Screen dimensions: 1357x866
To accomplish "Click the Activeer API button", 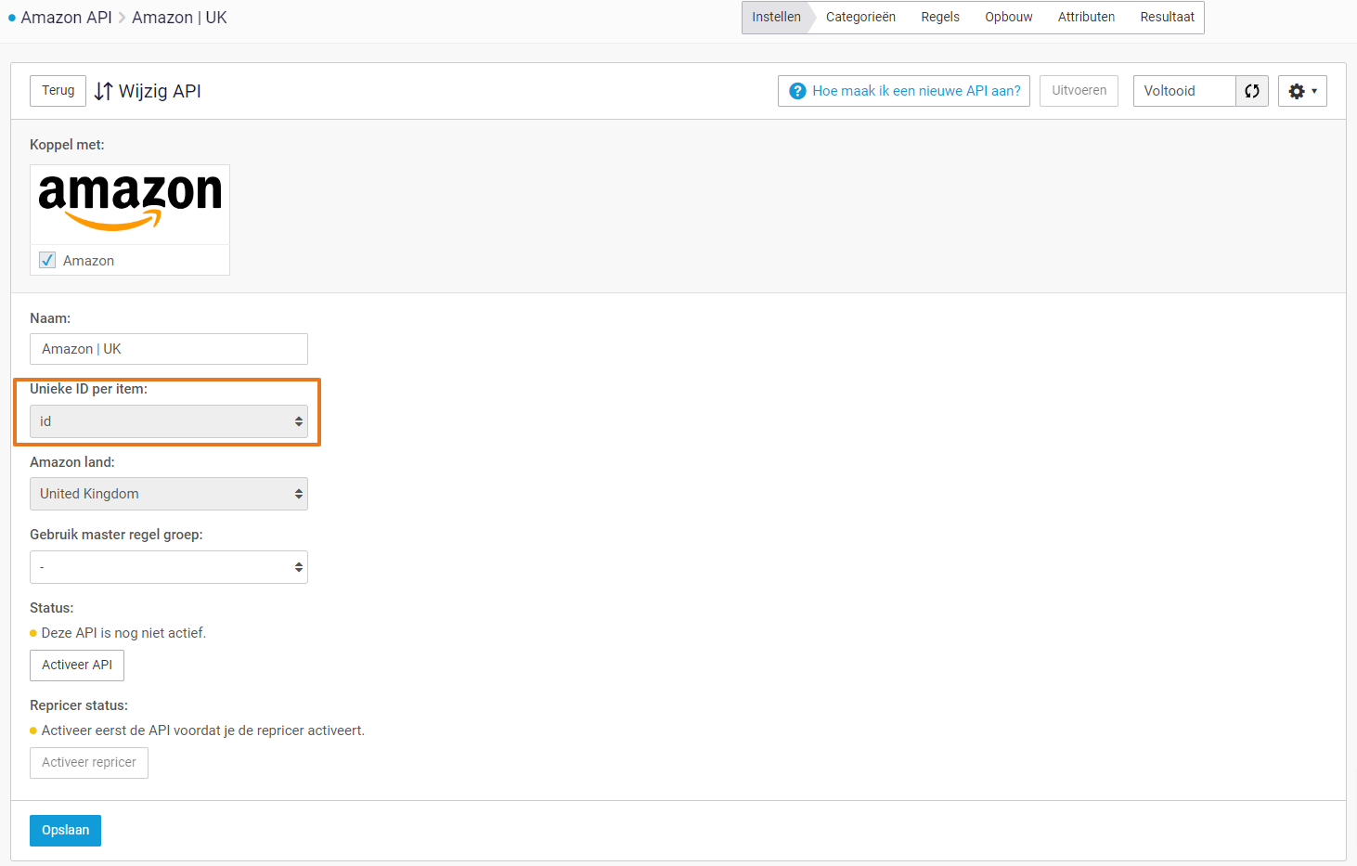I will (x=77, y=666).
